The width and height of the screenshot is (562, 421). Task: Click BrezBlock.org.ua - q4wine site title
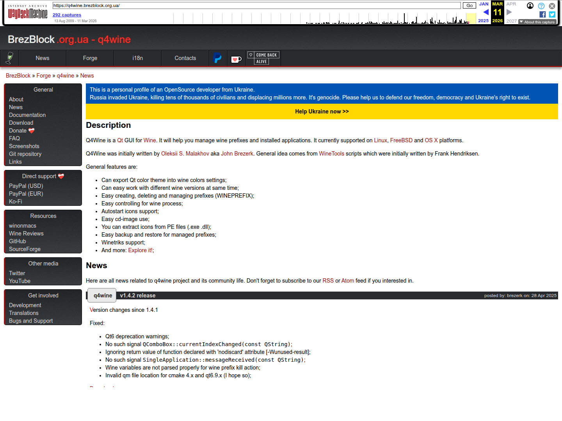tap(69, 39)
